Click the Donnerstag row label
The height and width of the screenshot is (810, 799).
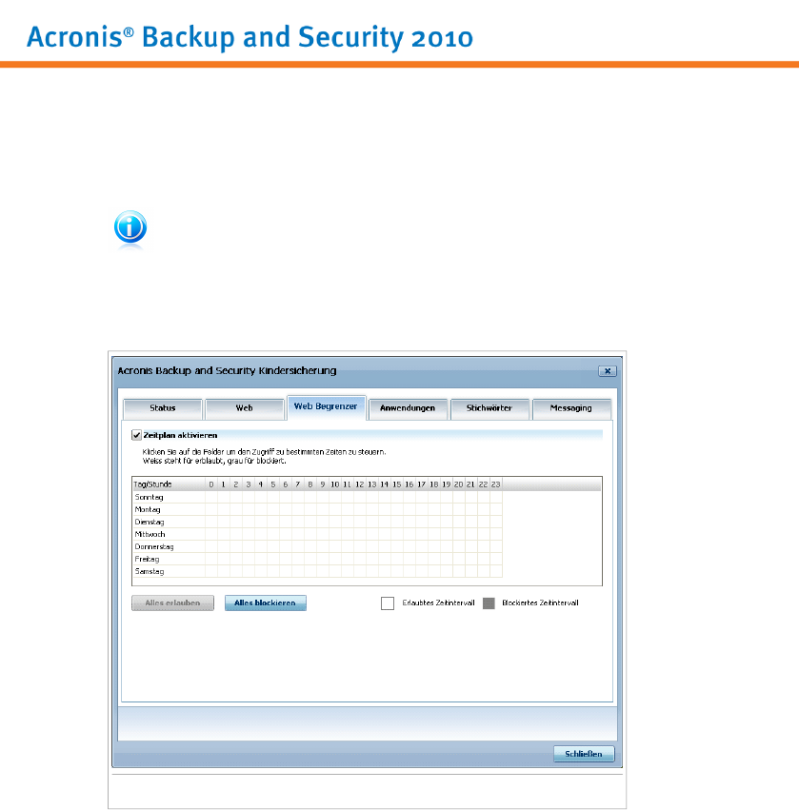point(154,546)
